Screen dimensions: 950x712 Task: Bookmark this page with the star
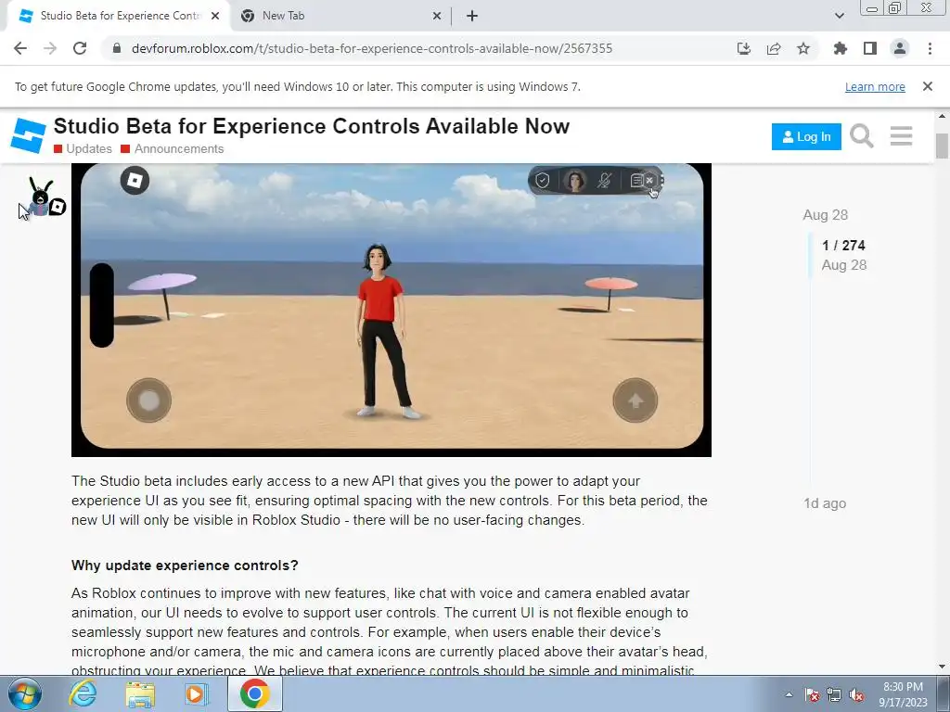click(803, 48)
